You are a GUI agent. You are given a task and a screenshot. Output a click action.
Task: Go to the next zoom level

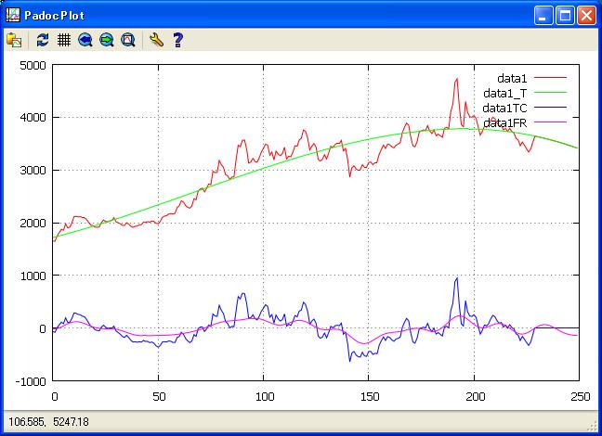[x=107, y=40]
